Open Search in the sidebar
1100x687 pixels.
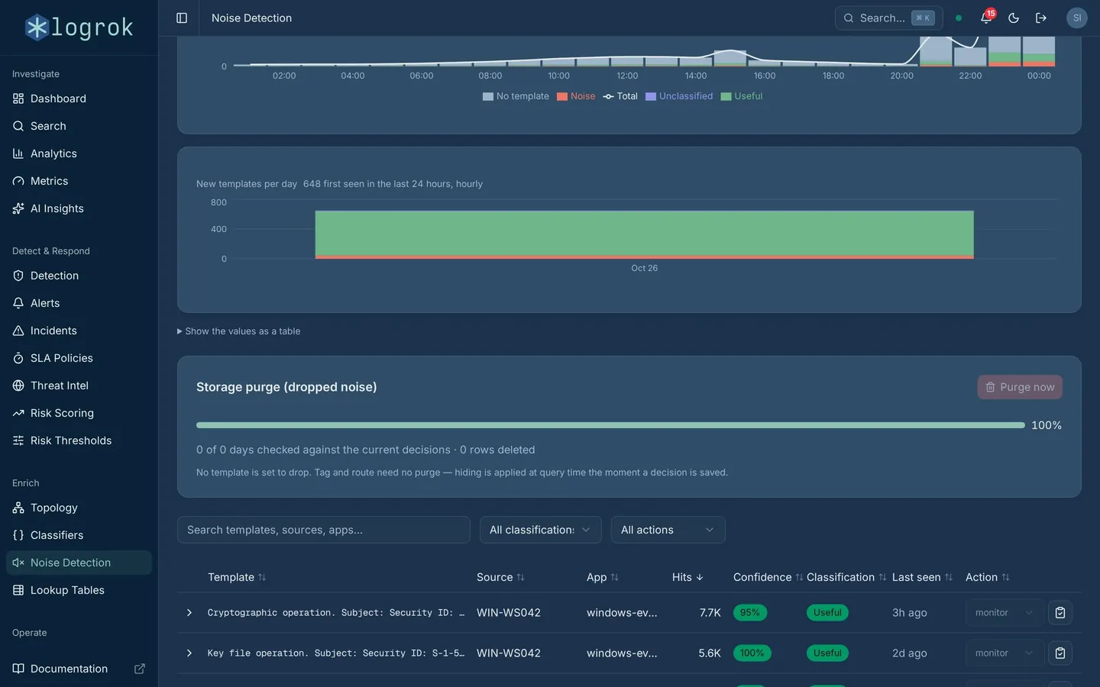(79, 126)
